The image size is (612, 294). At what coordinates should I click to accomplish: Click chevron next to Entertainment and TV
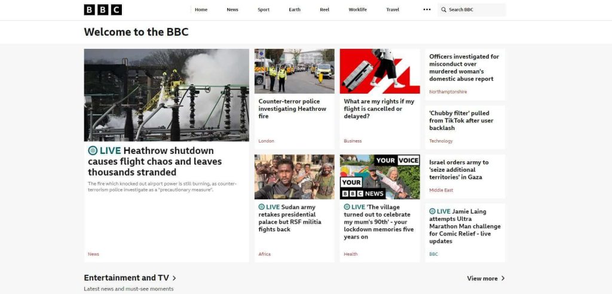pyautogui.click(x=175, y=278)
